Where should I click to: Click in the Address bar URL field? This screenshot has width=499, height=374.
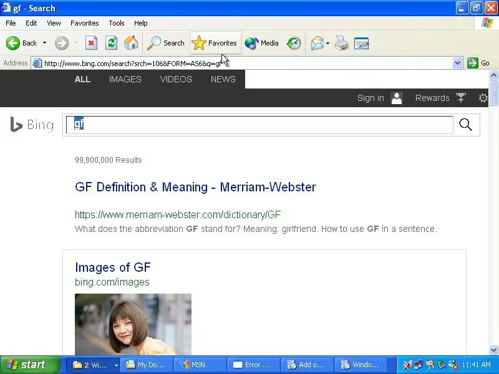(x=248, y=64)
